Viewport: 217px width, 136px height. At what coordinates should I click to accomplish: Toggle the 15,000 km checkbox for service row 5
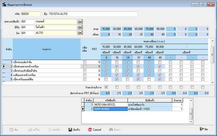coord(106,79)
